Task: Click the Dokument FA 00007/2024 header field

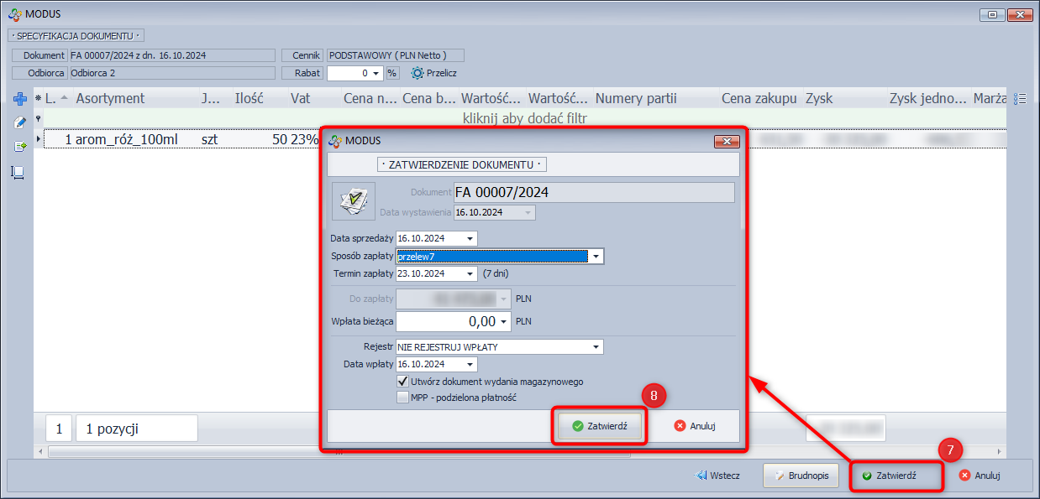Action: point(172,55)
